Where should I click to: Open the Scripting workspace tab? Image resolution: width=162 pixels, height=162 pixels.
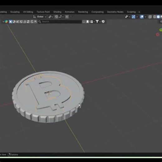pos(131,12)
